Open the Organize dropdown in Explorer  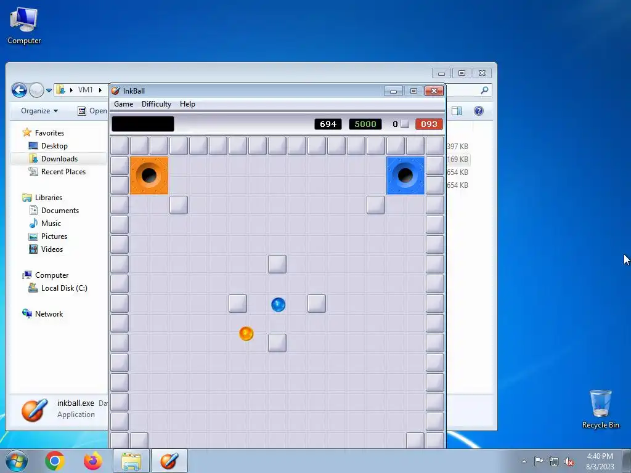(x=39, y=111)
